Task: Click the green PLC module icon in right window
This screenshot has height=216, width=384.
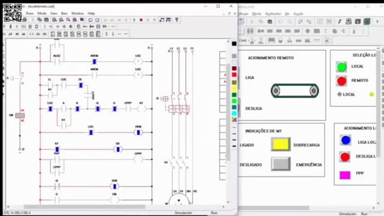Action: pos(367,22)
